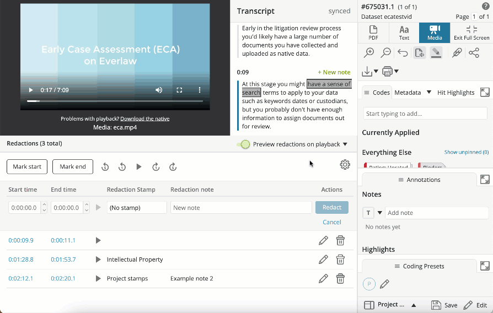
Task: Select the redaction highlighter tool
Action: click(x=436, y=53)
